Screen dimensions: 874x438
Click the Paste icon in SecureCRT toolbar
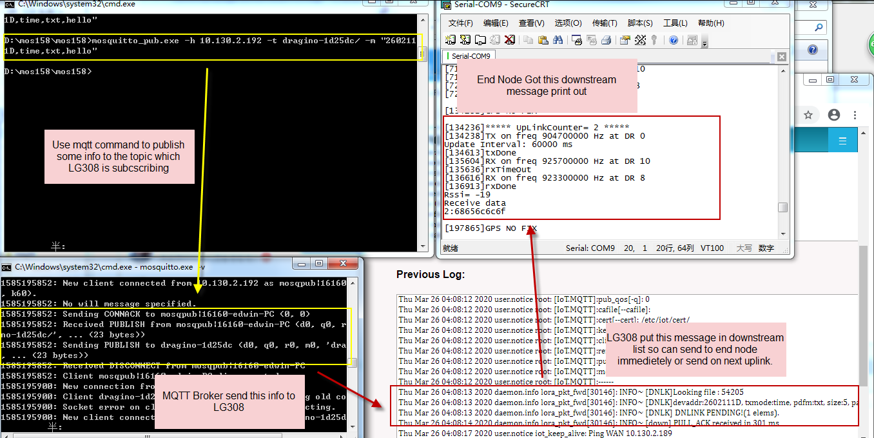543,40
